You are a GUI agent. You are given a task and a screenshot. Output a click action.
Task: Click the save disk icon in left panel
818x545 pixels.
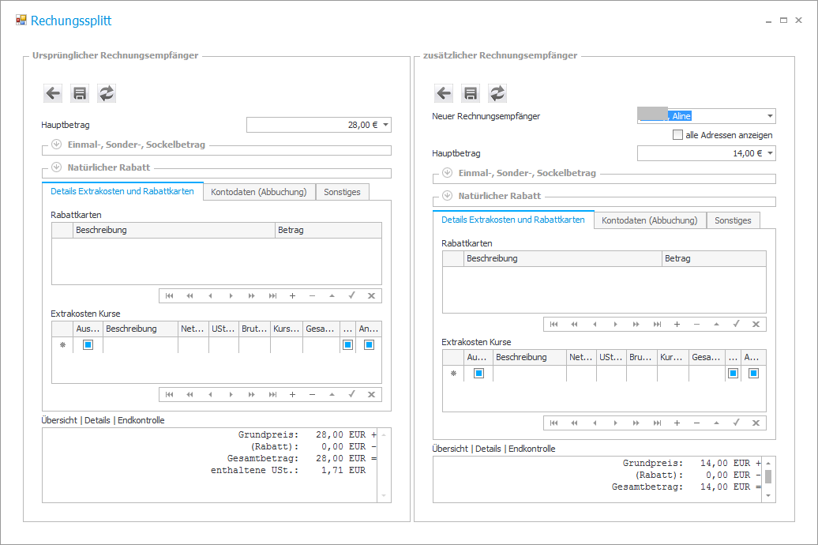point(80,93)
